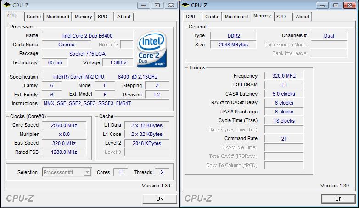Click the empty Performance Mode field
359x208 pixels.
[329, 45]
